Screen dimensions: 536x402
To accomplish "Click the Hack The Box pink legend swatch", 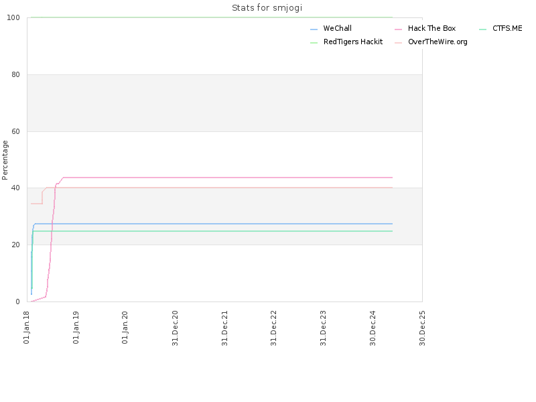I will [398, 29].
